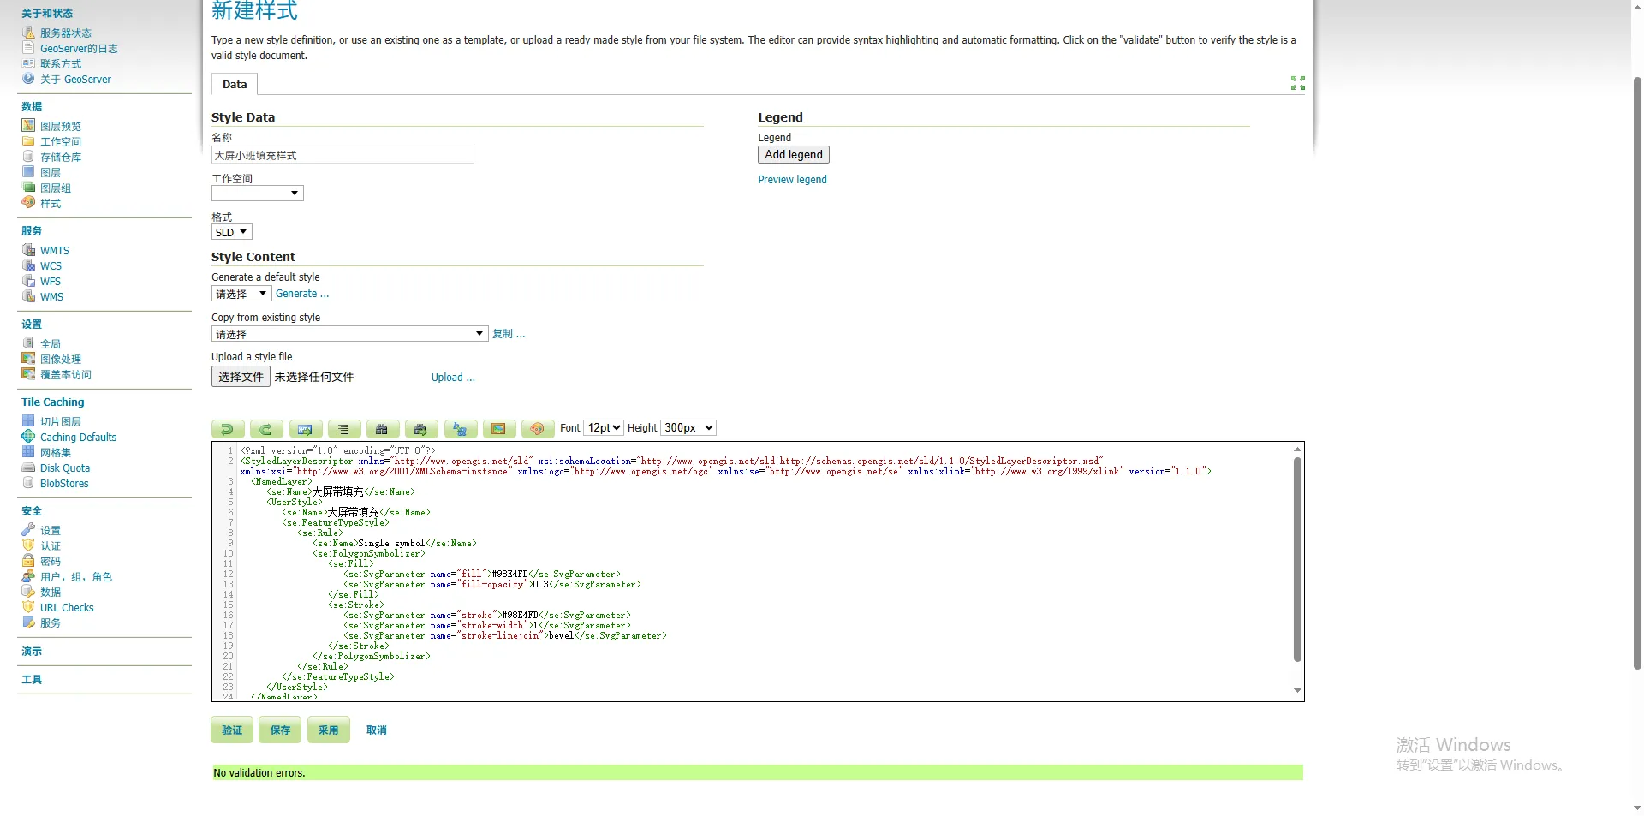Open the 工作空间 workspace dropdown
Screen dimensions: 1644x816
pyautogui.click(x=258, y=194)
